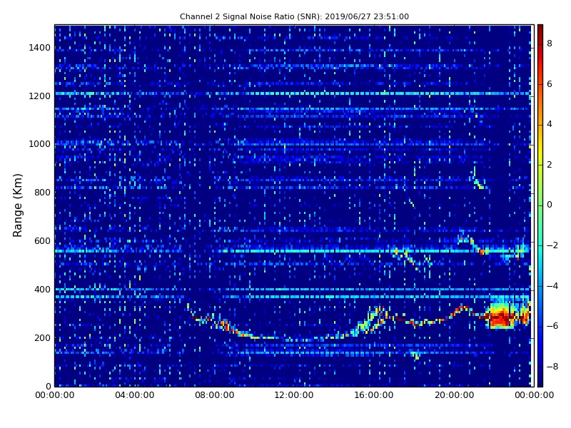Click the plot title showing Channel 2 SNR
The image size is (571, 428).
pyautogui.click(x=294, y=16)
